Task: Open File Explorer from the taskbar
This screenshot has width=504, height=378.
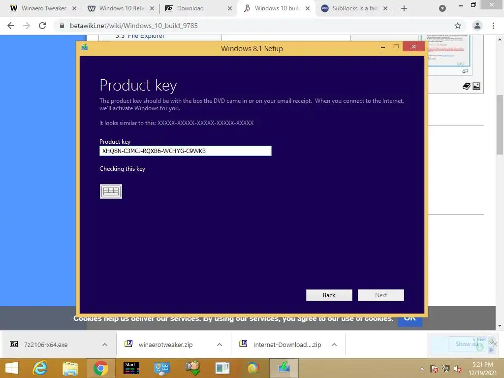Action: (70, 369)
